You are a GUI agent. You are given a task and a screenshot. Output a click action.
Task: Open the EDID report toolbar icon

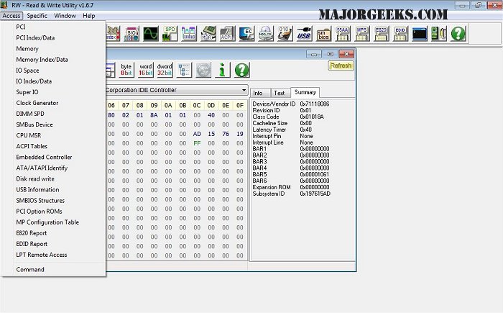pos(400,33)
